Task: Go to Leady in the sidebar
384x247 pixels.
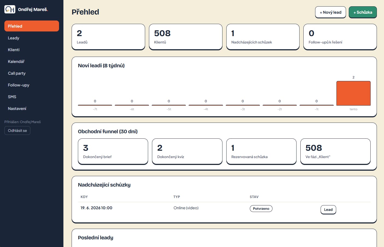Action: click(x=32, y=38)
